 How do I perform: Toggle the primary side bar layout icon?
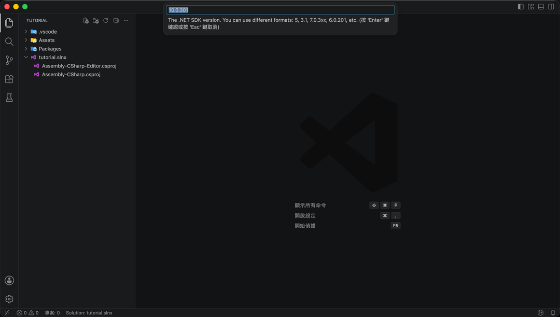coord(521,7)
